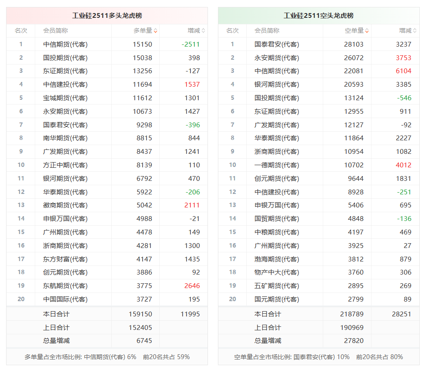Click red long change value 1537
Viewport: 425px width, 370px height.
coord(192,85)
